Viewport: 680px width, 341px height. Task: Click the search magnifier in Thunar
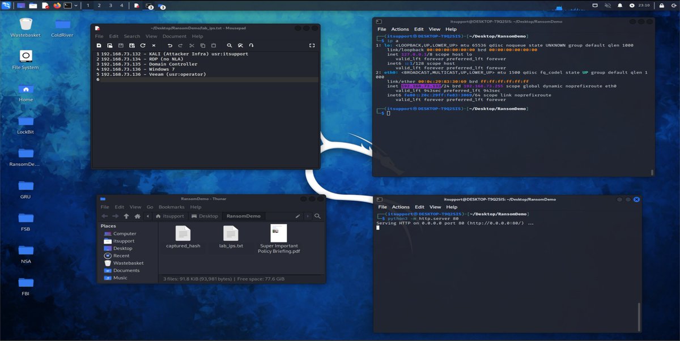(x=317, y=216)
